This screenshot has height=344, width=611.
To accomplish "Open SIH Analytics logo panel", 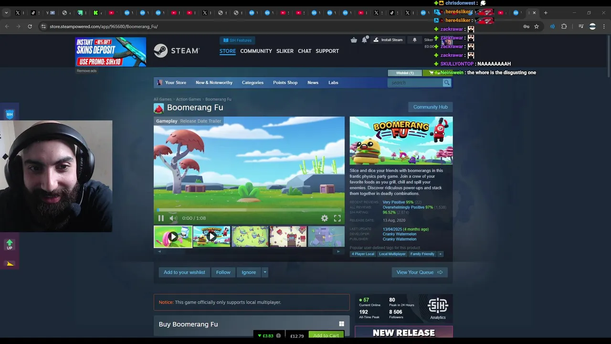I will pos(438,309).
